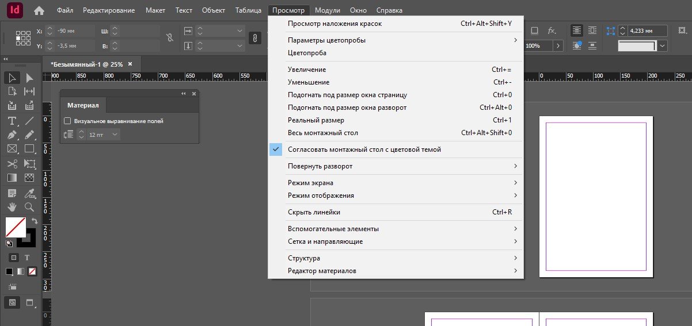
Task: Choose Скрыть линейки menu entry
Action: point(396,212)
